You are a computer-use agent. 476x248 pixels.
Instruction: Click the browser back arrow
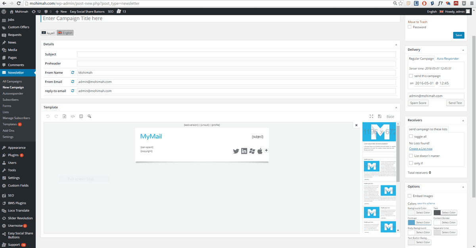pyautogui.click(x=4, y=4)
